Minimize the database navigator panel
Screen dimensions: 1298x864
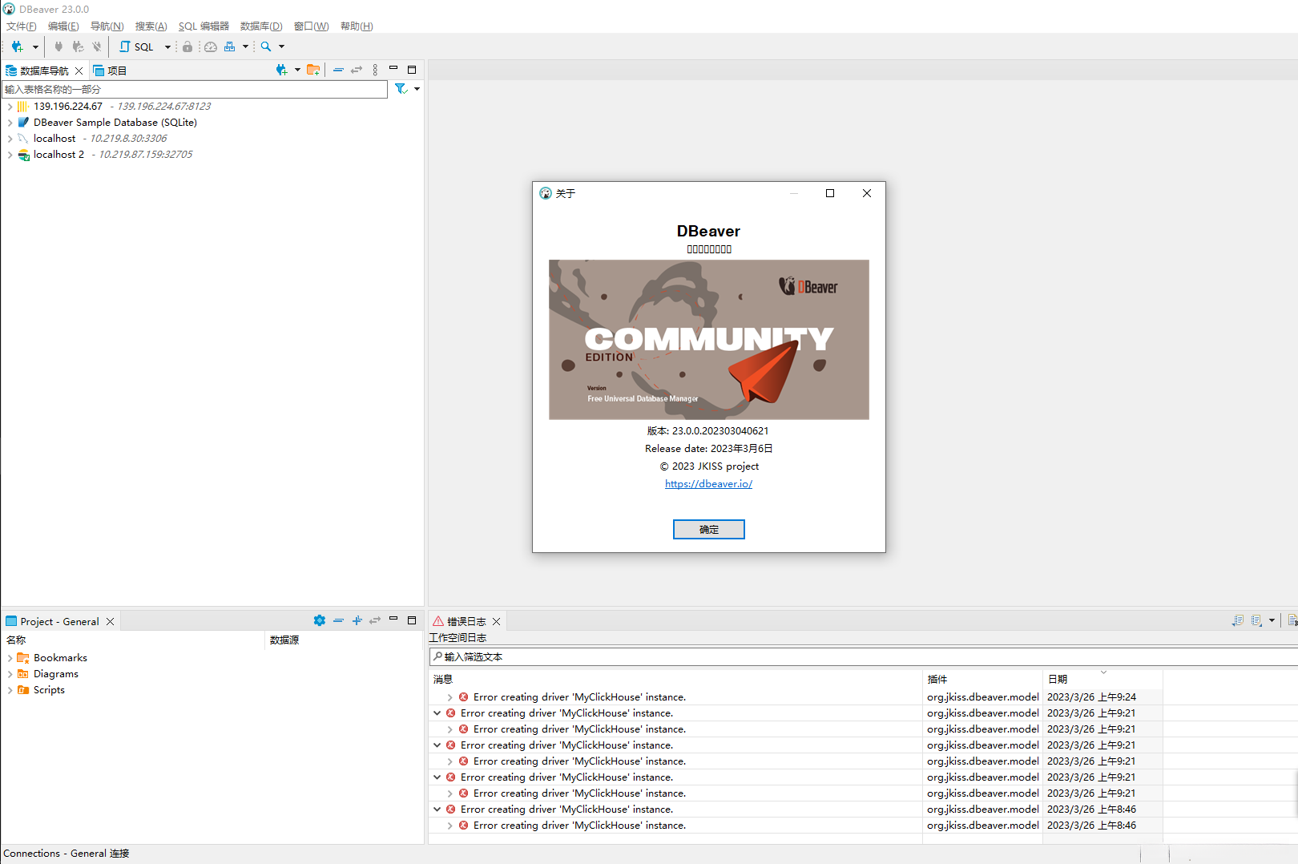(x=393, y=69)
